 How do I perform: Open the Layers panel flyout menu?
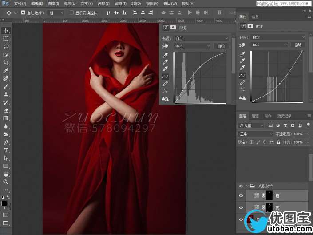309,116
